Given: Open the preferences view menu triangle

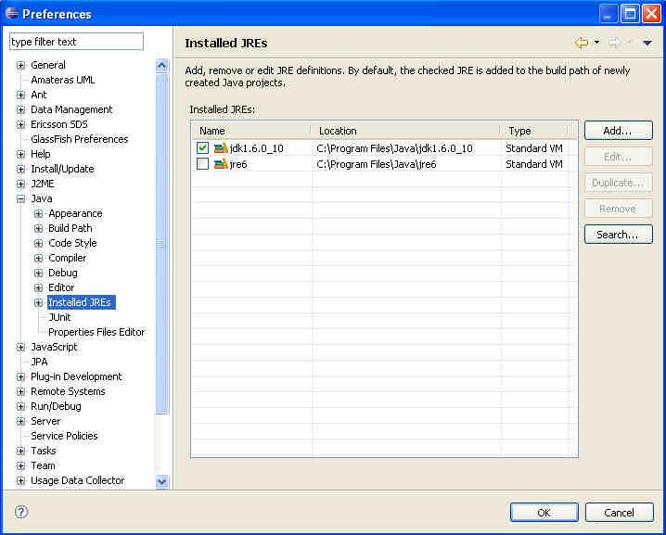Looking at the screenshot, I should tap(647, 43).
